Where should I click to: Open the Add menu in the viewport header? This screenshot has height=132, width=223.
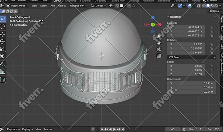[52, 6]
